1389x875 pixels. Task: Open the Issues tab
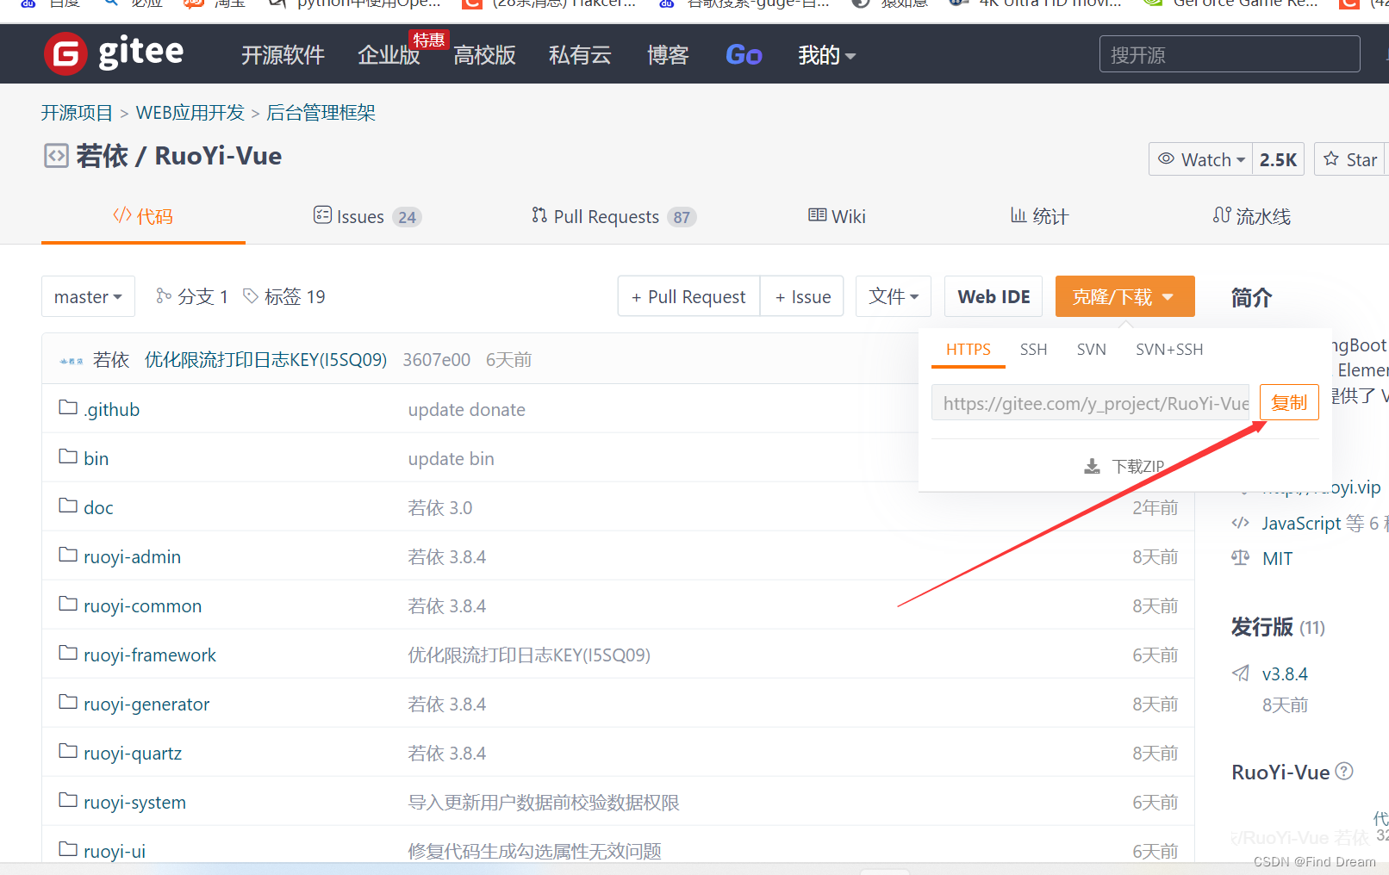(x=359, y=216)
